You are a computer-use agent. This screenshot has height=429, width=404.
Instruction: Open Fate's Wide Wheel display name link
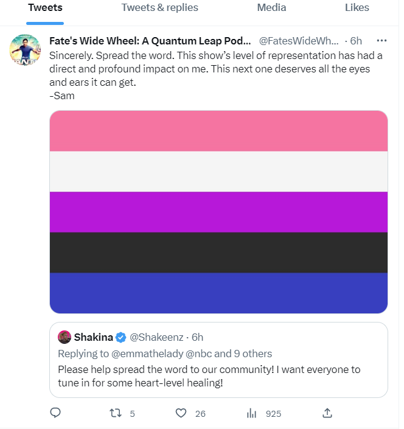[x=150, y=41]
